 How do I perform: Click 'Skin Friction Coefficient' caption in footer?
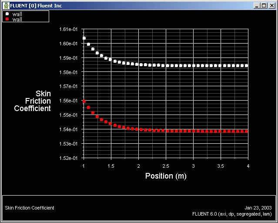(x=30, y=208)
